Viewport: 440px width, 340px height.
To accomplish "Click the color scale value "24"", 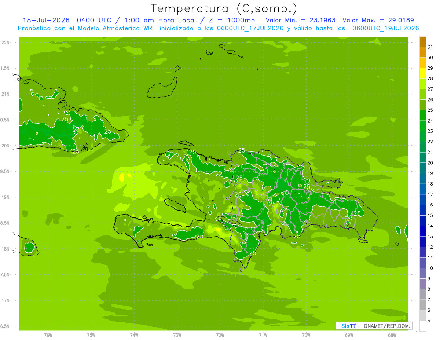I will click(x=430, y=121).
